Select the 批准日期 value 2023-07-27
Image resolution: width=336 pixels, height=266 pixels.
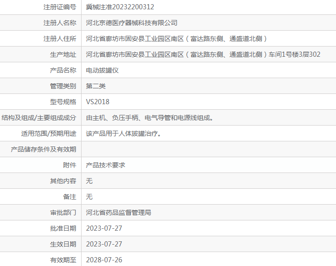pos(104,228)
